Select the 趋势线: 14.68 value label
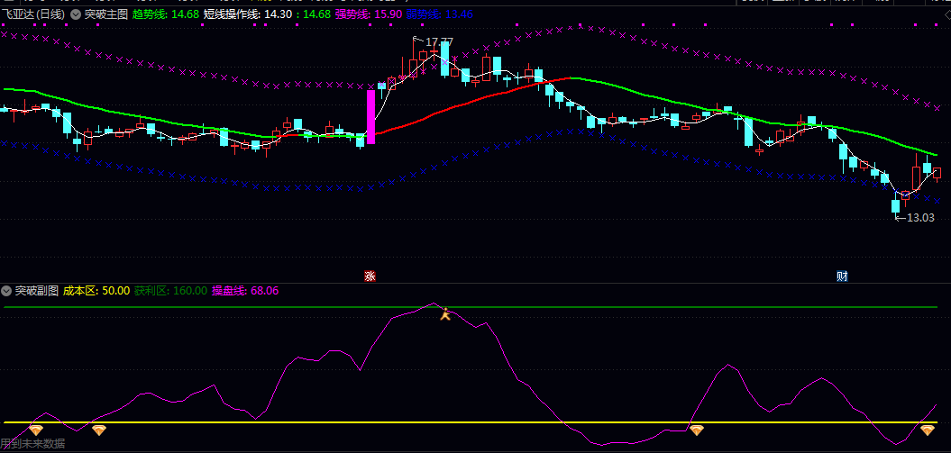 (165, 14)
